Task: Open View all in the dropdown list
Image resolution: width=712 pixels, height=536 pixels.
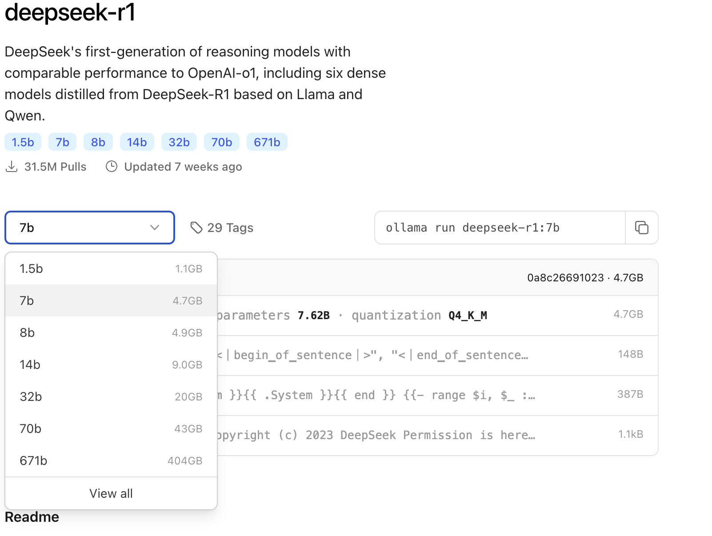Action: point(111,493)
